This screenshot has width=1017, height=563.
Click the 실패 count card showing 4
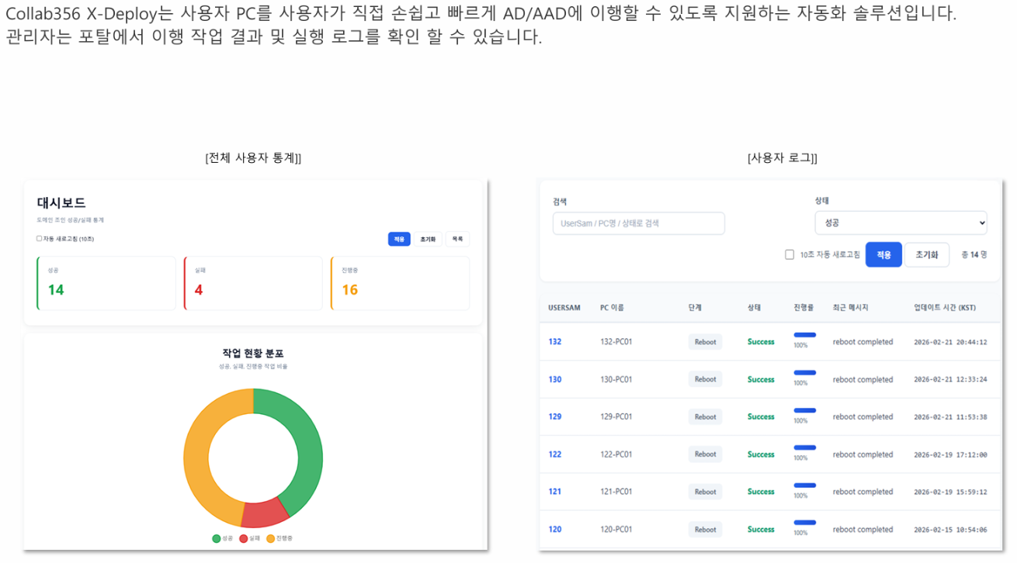point(253,283)
